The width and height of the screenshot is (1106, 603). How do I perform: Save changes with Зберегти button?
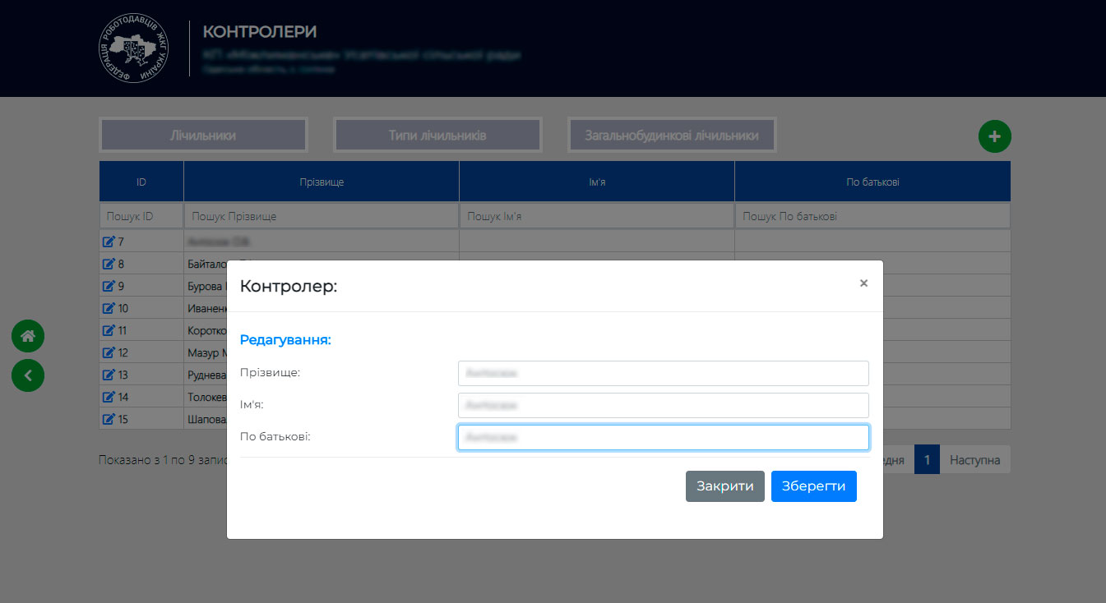pos(813,486)
